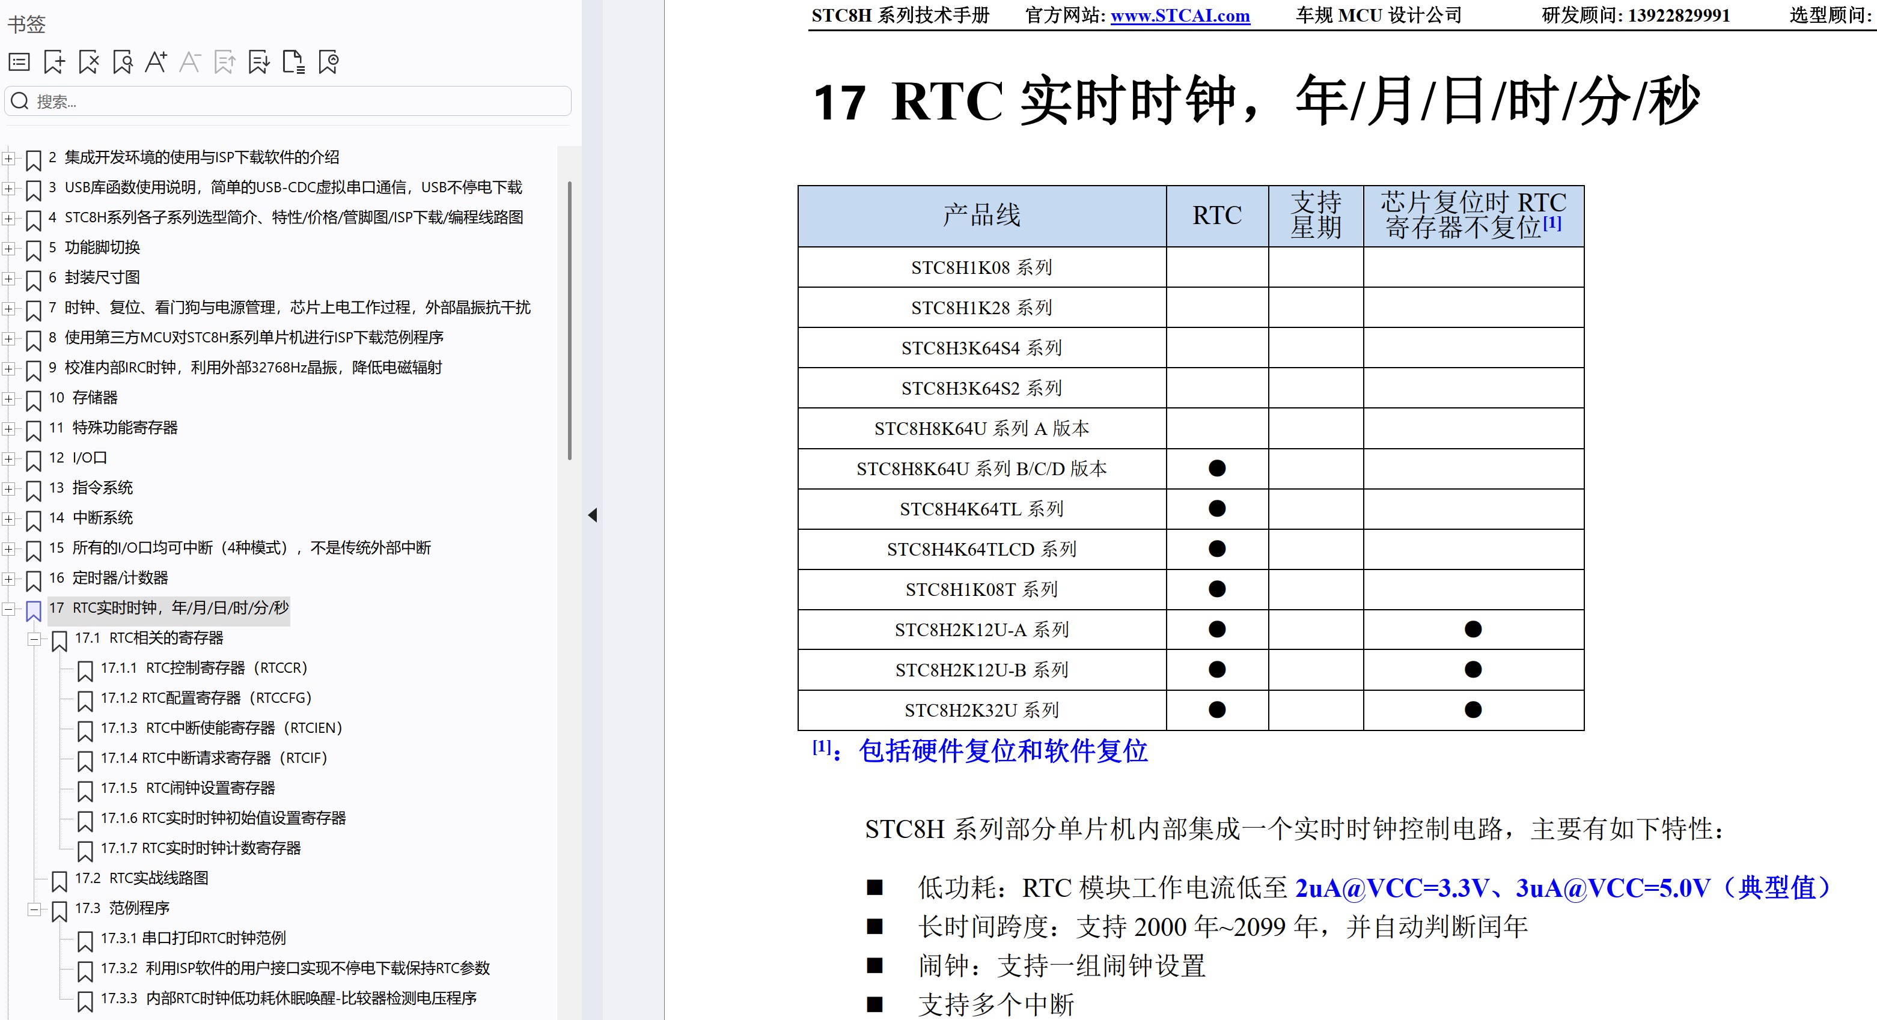
Task: Click footnote text 包括硬件复位和软件复位
Action: [x=1003, y=751]
